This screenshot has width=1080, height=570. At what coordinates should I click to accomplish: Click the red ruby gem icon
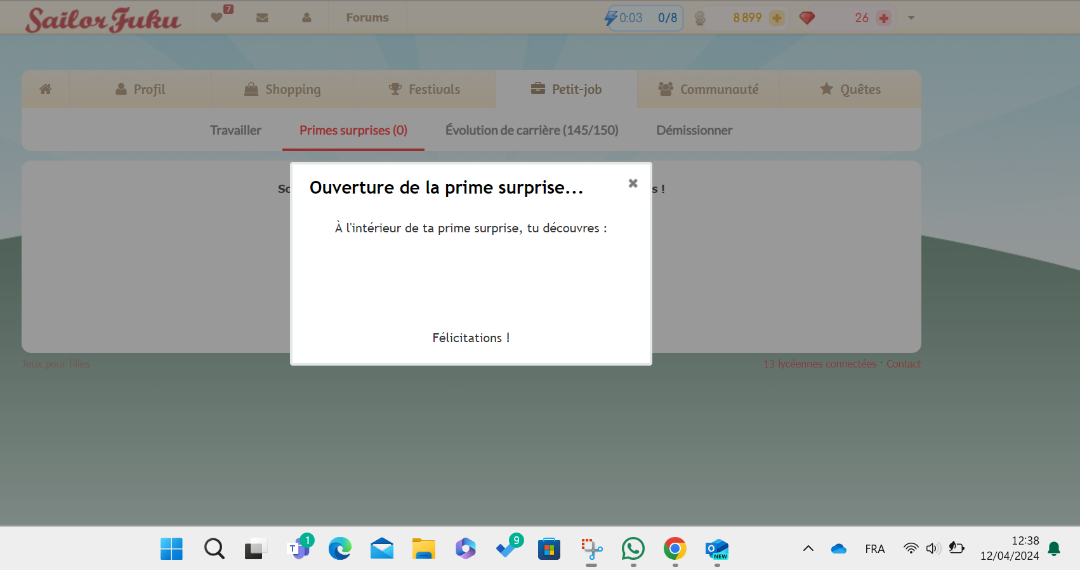(x=807, y=18)
